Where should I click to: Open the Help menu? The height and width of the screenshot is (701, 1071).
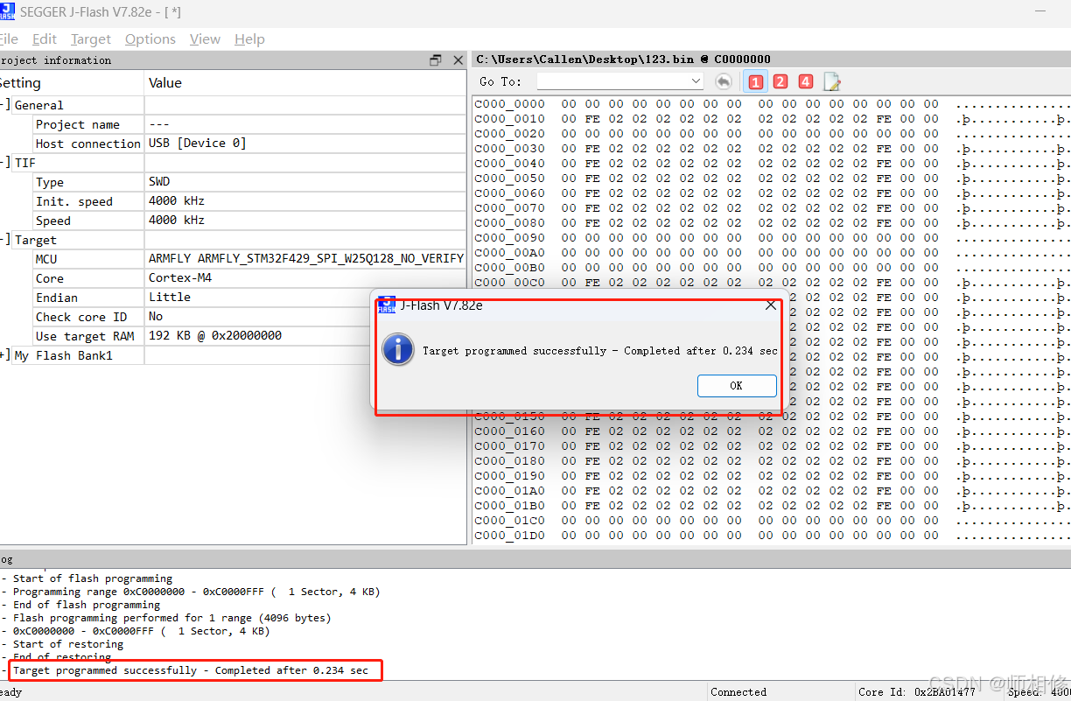249,39
